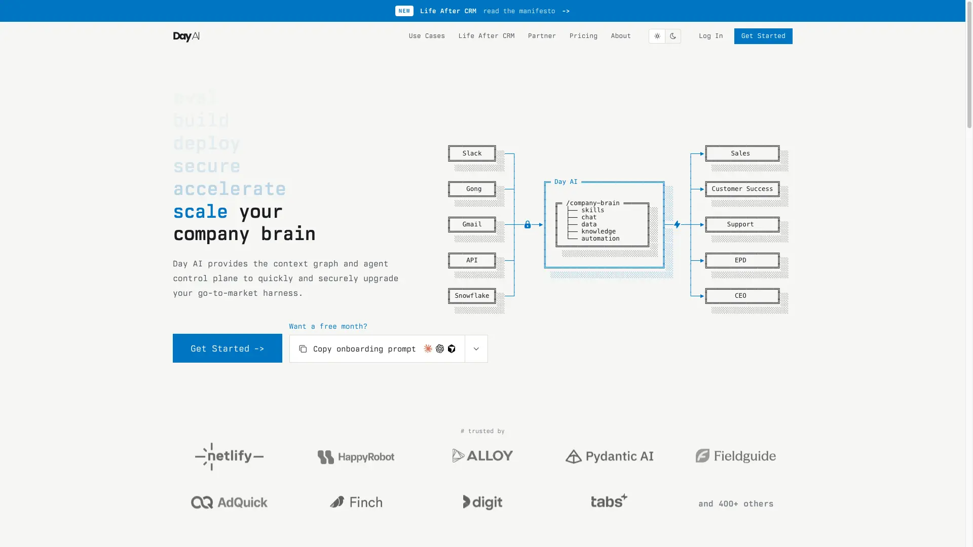Click the lightning bolt icon in diagram

[x=677, y=224]
